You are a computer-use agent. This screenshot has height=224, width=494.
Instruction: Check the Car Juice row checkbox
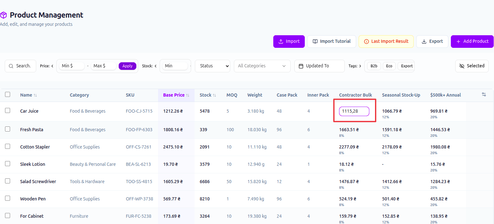click(8, 110)
